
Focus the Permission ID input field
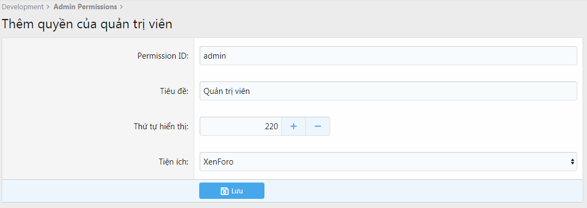(388, 55)
